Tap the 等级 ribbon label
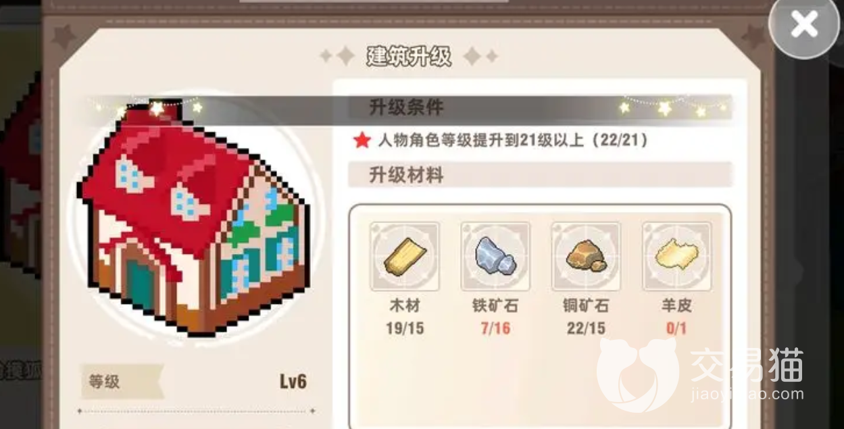 [x=105, y=382]
